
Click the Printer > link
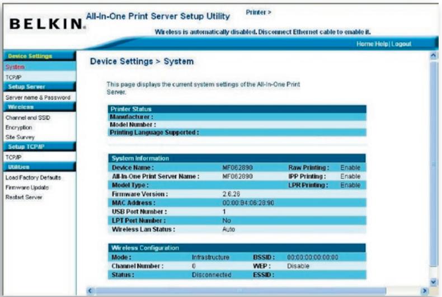(258, 12)
